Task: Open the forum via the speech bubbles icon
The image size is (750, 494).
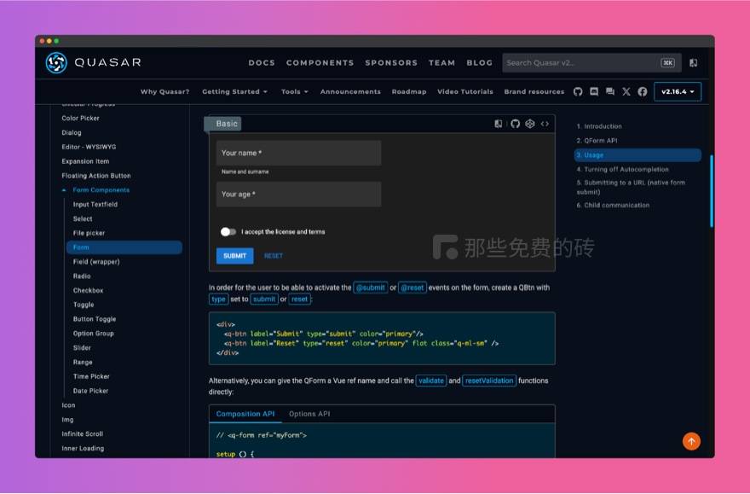Action: click(611, 91)
